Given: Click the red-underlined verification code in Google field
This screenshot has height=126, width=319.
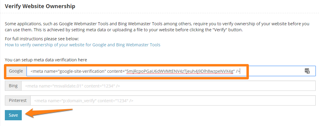Looking at the screenshot, I should 180,71.
